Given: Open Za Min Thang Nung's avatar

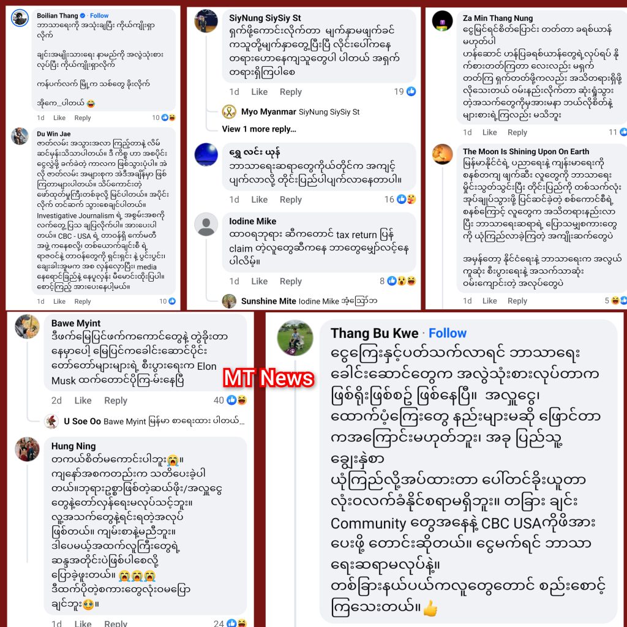Looking at the screenshot, I should pyautogui.click(x=442, y=20).
